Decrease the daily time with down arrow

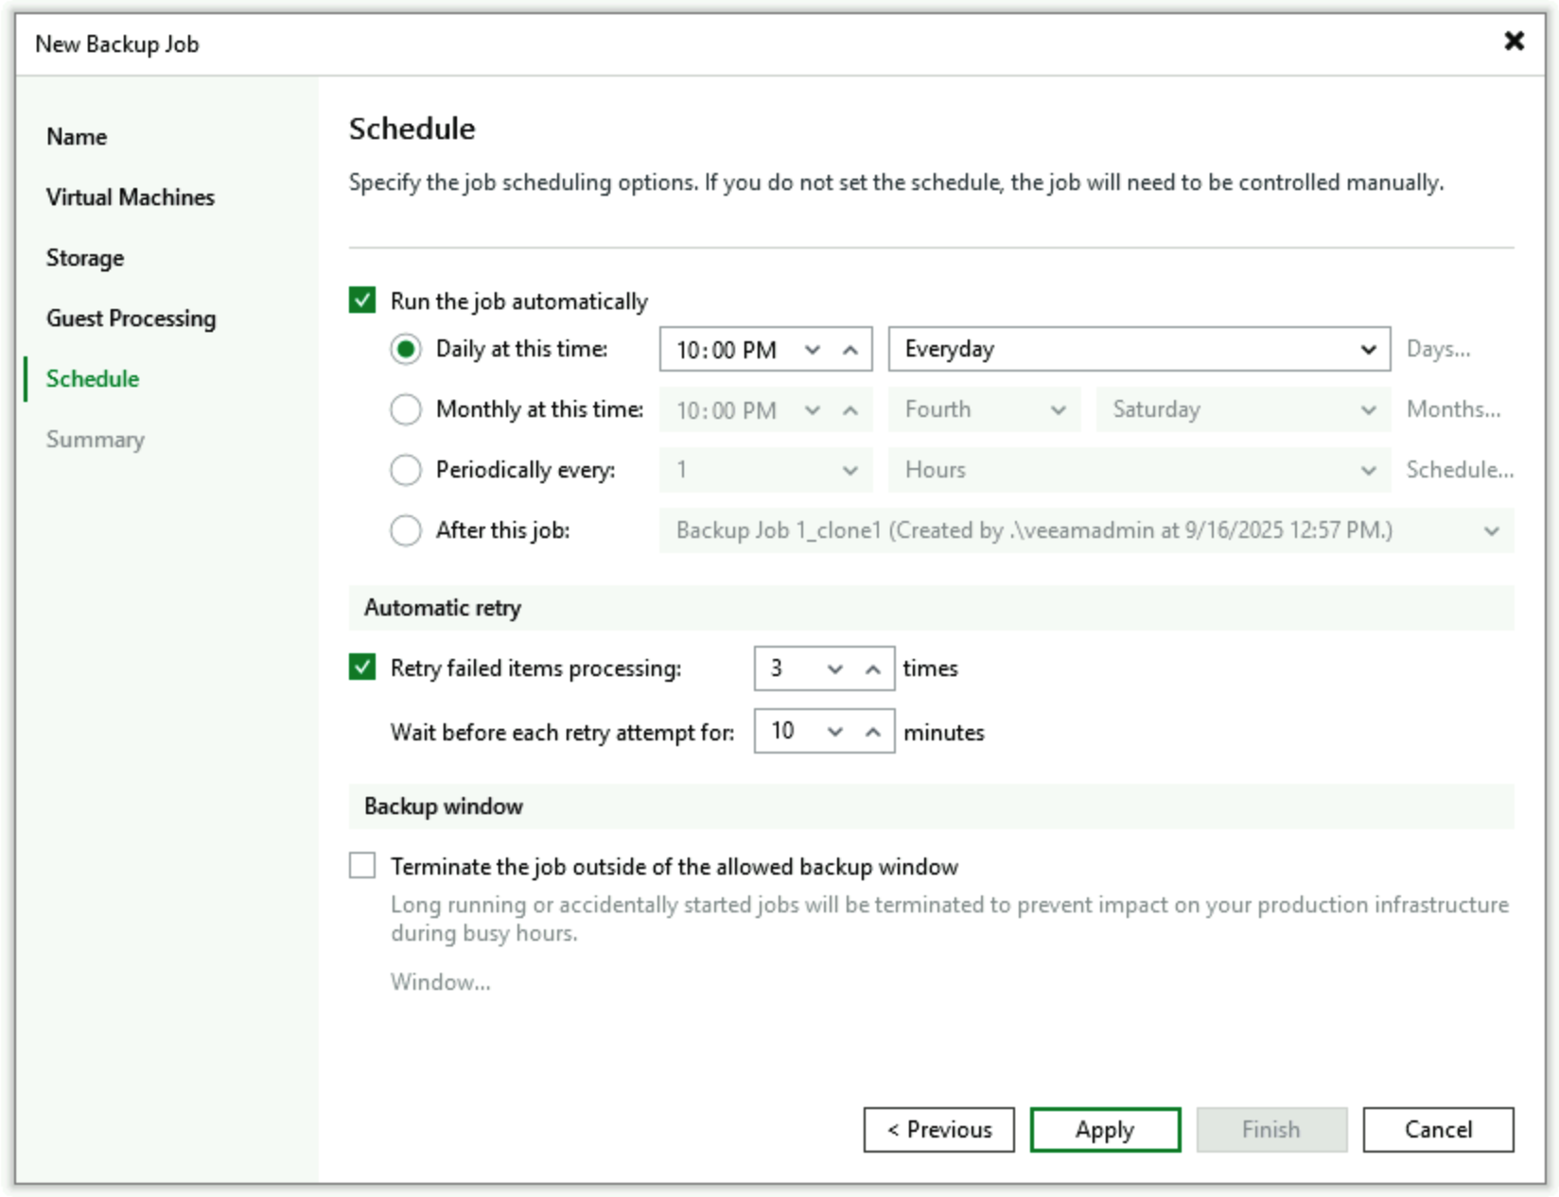(812, 350)
